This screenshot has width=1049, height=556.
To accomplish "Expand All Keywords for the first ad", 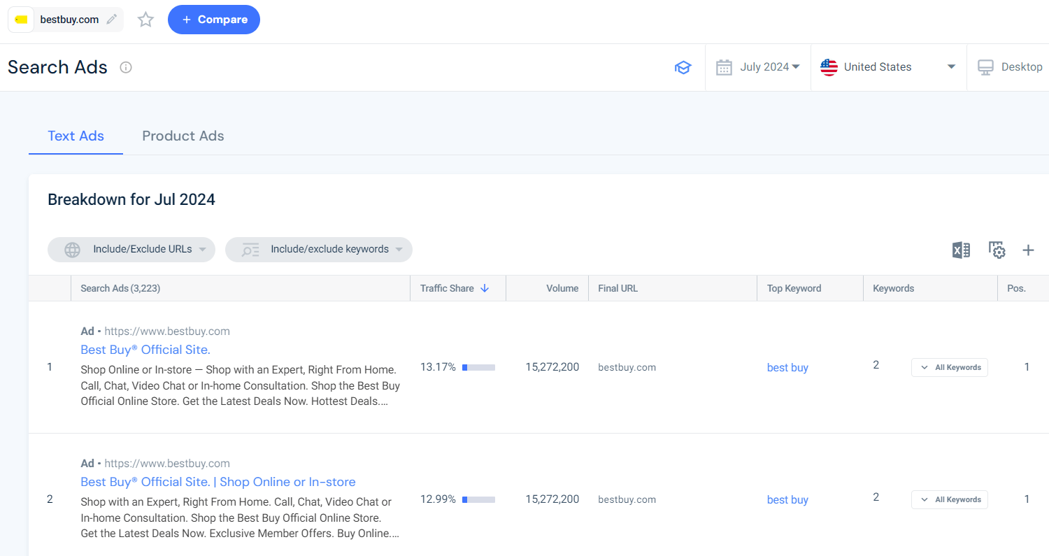I will coord(949,367).
